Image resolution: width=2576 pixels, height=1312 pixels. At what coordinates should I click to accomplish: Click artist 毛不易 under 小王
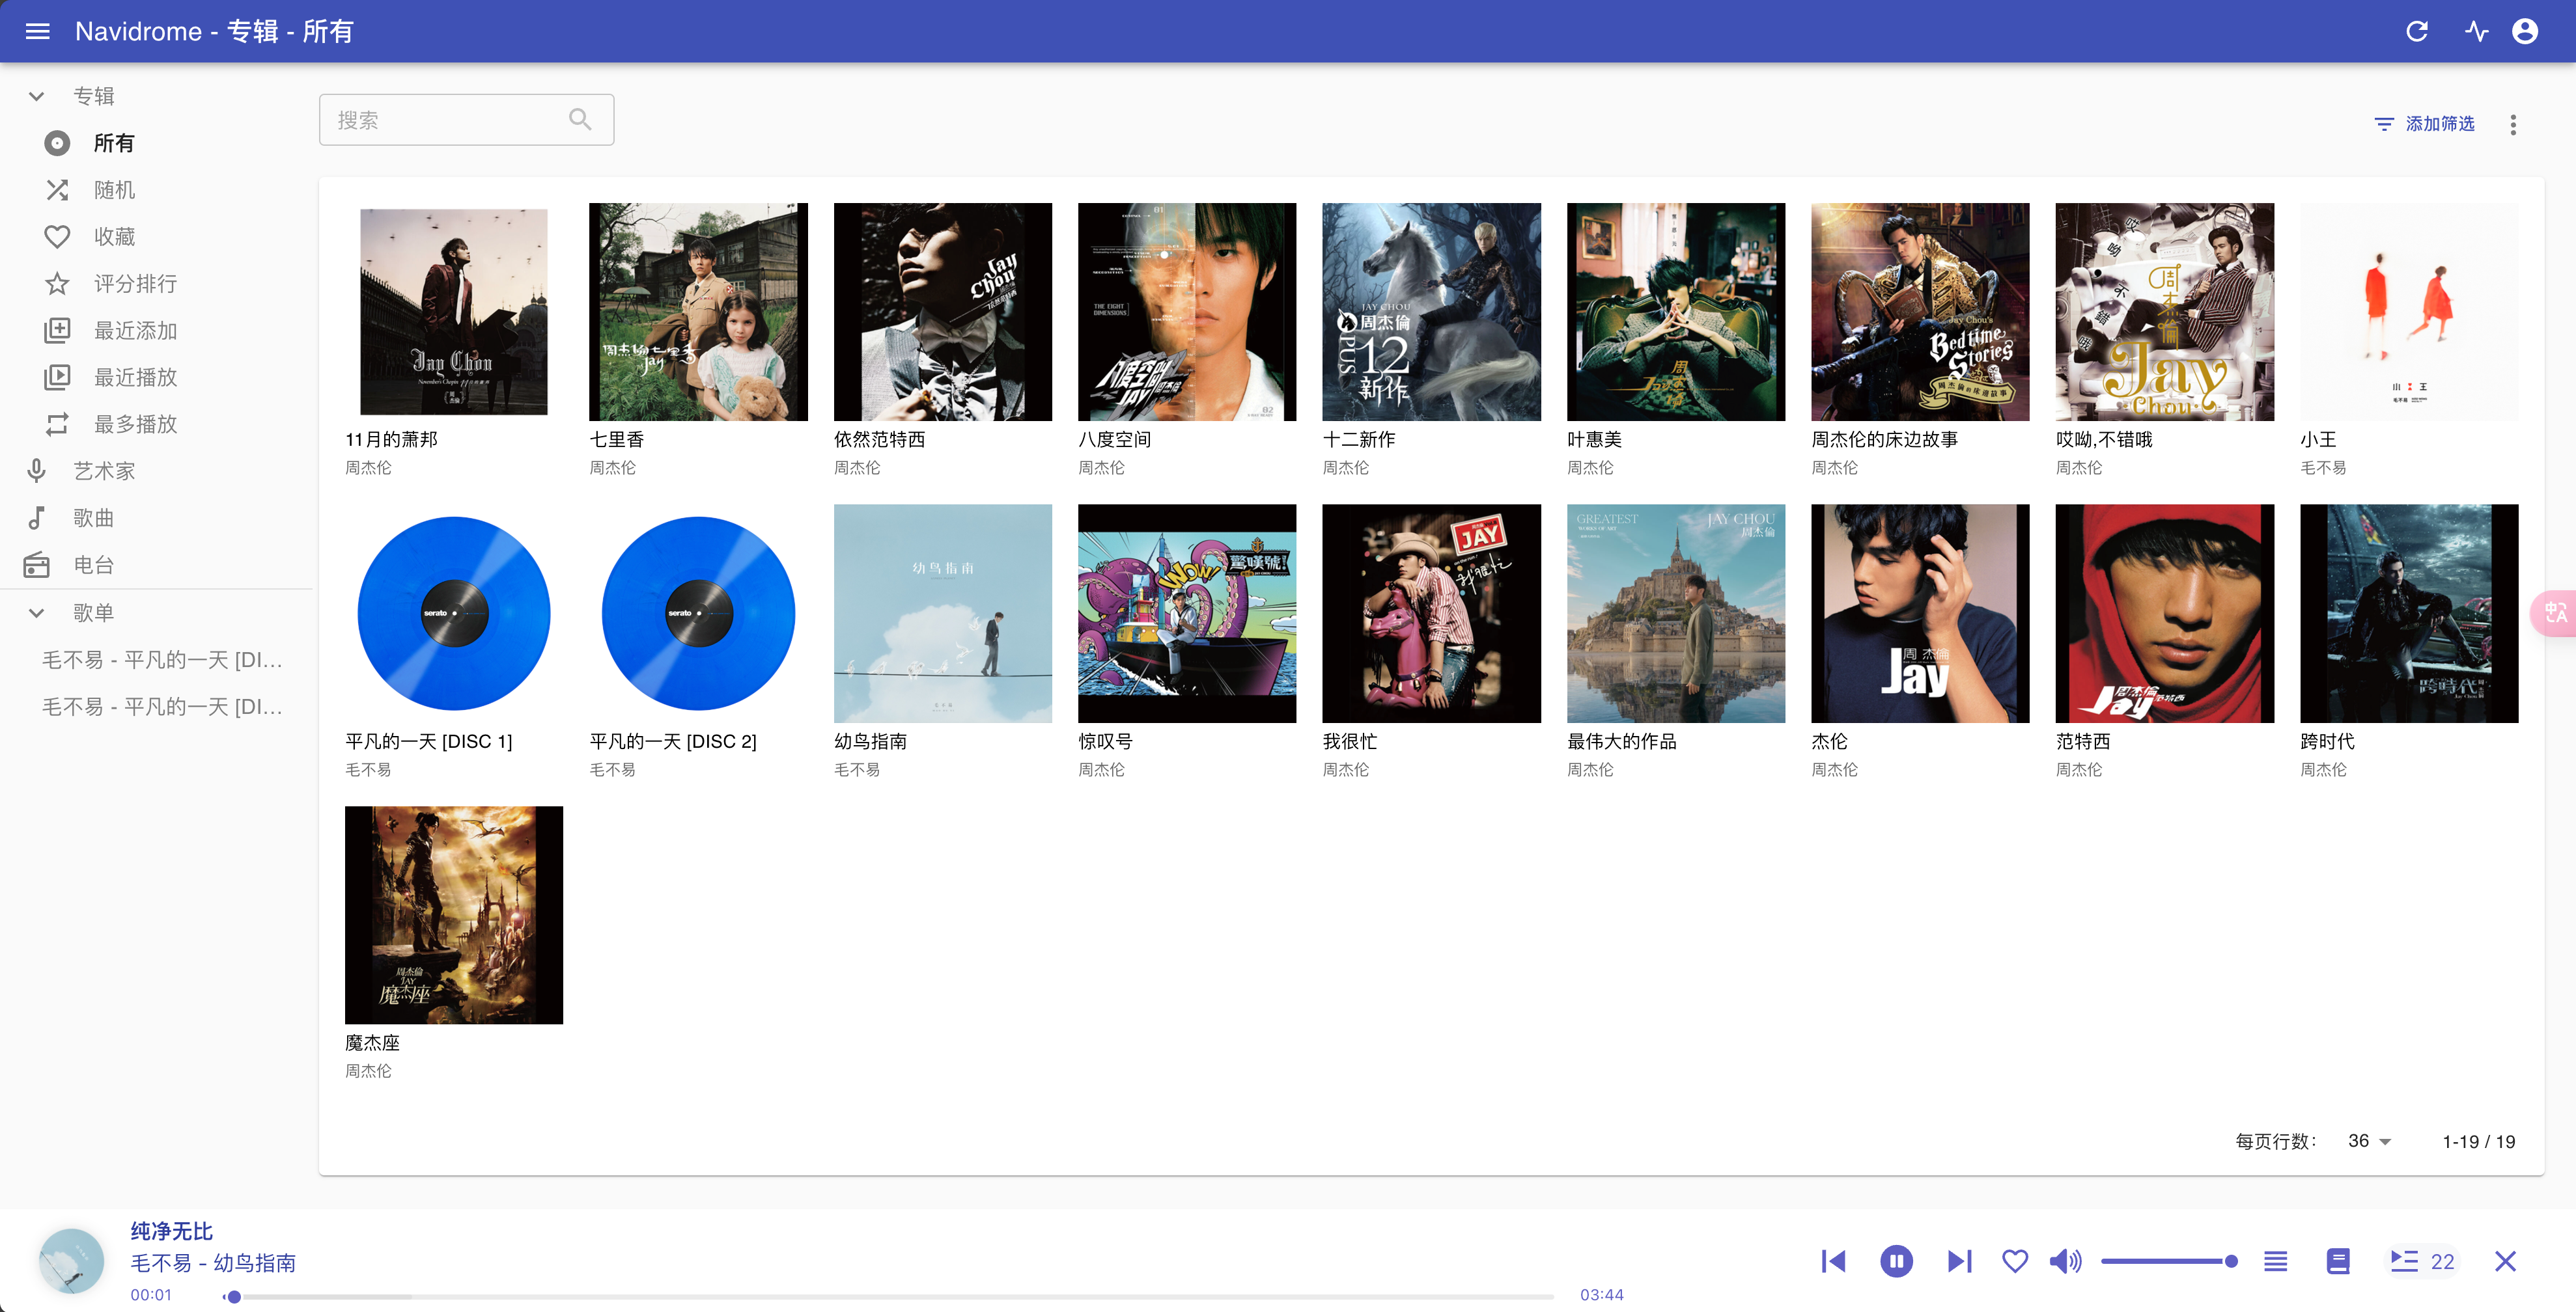pos(2323,468)
